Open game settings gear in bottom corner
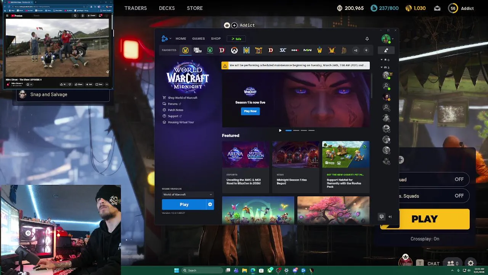 click(471, 264)
